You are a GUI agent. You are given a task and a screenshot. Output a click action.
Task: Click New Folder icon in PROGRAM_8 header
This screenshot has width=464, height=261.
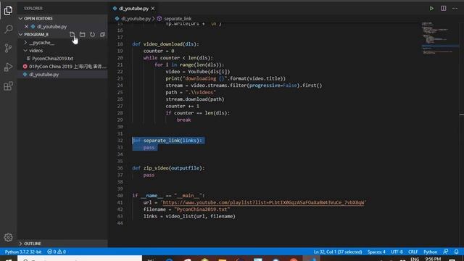tap(82, 34)
